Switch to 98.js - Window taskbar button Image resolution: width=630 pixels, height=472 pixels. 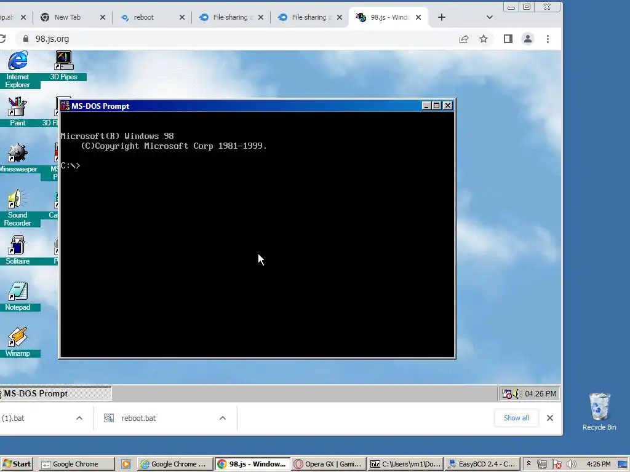[x=252, y=464]
